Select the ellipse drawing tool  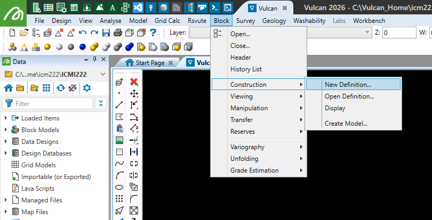(x=119, y=187)
